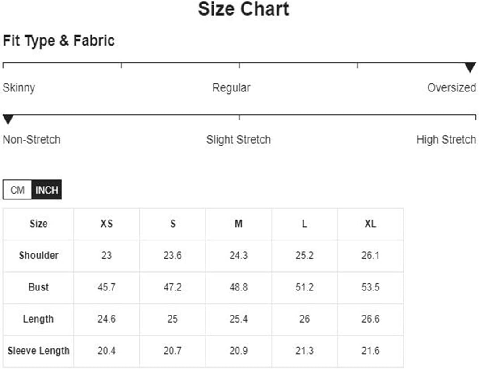The image size is (479, 369).
Task: Click the Non-Stretch fabric marker triangle
Action: point(8,120)
